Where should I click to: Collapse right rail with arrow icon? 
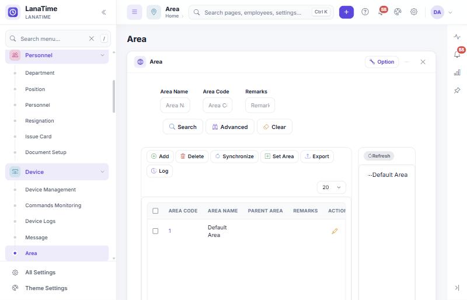[457, 288]
